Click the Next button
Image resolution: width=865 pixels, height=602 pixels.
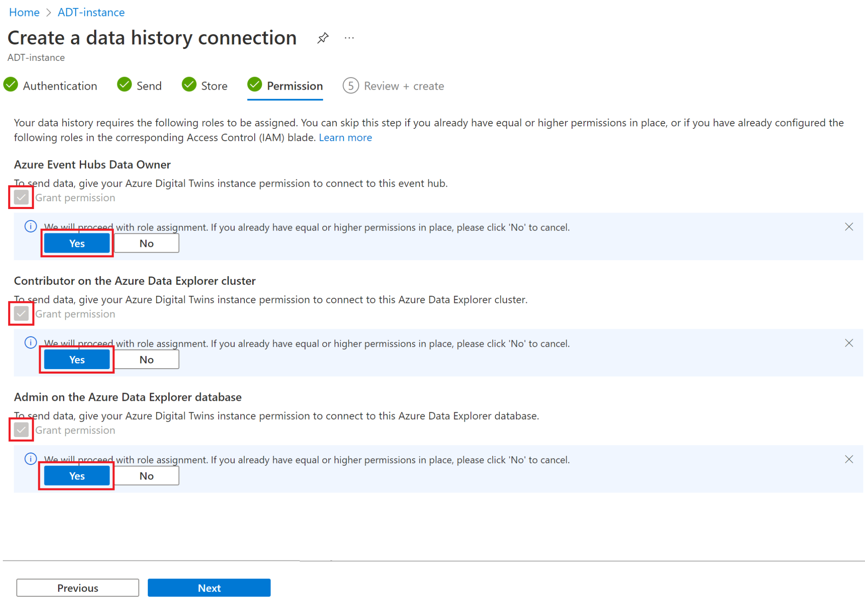click(x=209, y=588)
